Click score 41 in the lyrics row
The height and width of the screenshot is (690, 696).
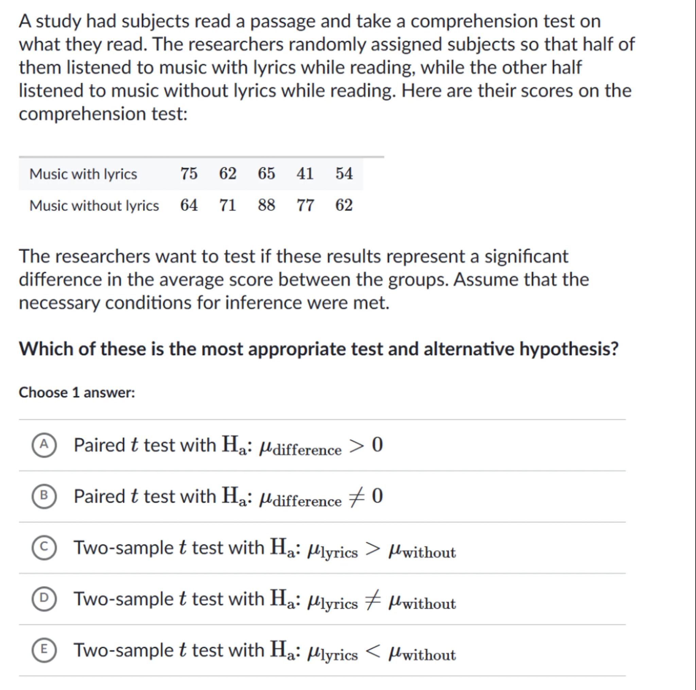point(305,174)
